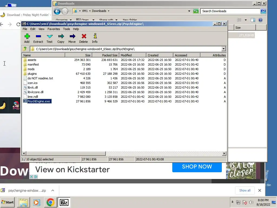Dismiss the Chrome downloads bar

(x=259, y=190)
